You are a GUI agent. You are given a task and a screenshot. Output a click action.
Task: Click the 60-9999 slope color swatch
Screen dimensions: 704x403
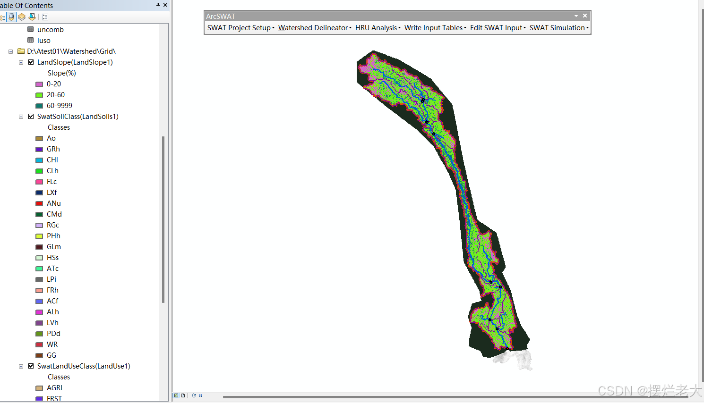[39, 106]
